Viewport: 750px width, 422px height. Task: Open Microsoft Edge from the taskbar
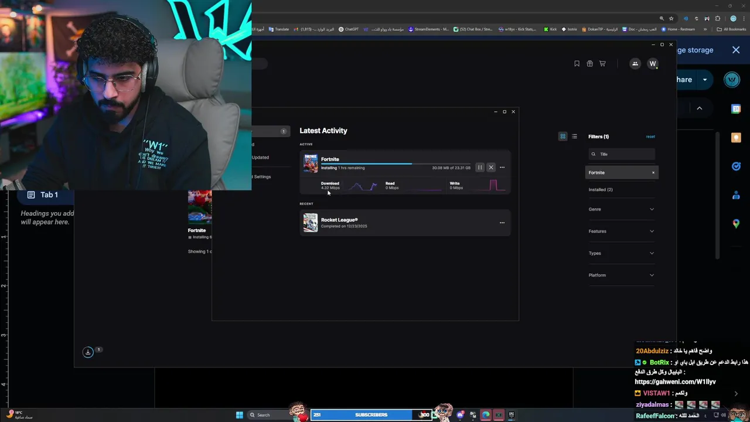486,415
